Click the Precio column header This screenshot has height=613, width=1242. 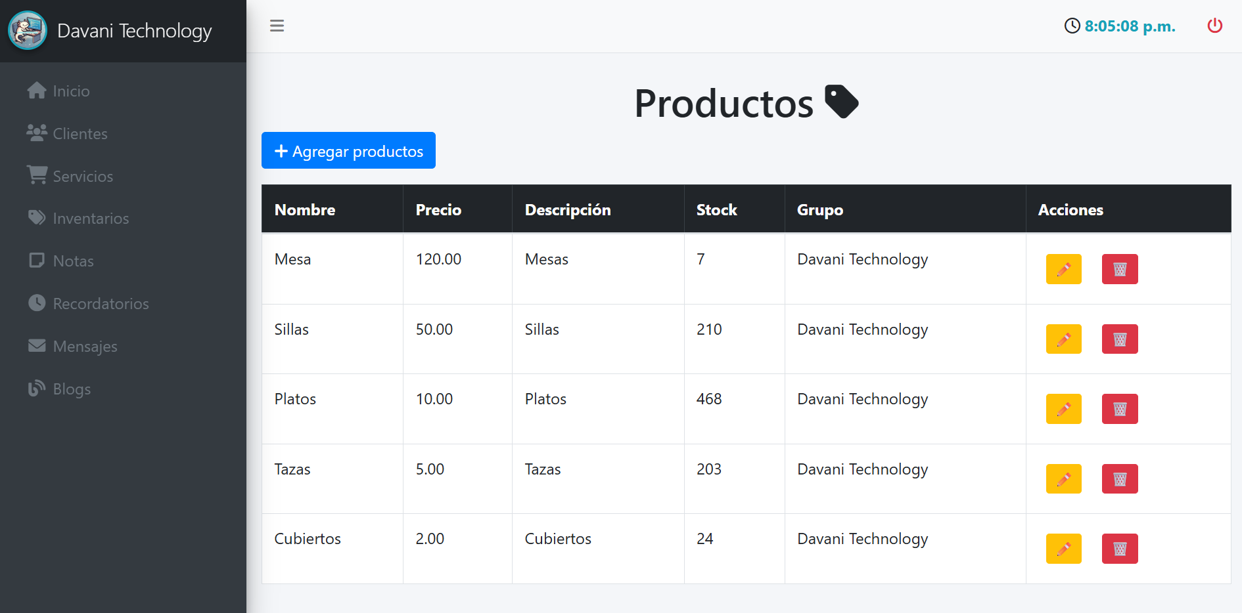(438, 209)
